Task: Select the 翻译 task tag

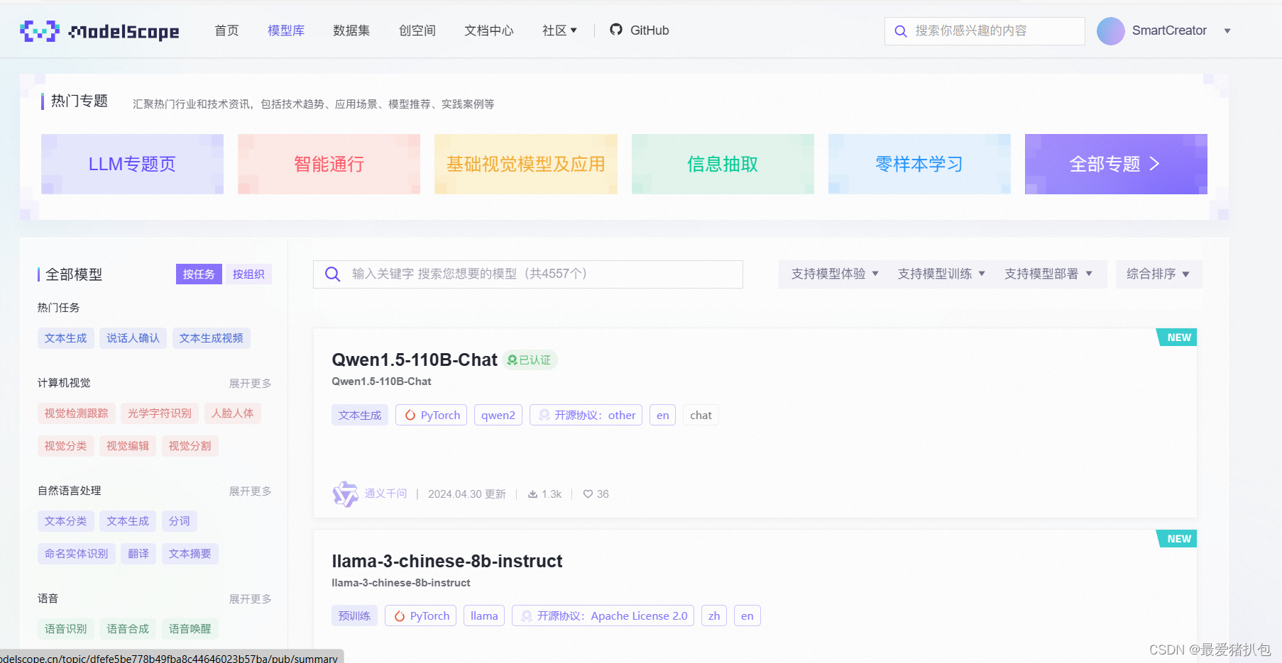Action: point(138,554)
